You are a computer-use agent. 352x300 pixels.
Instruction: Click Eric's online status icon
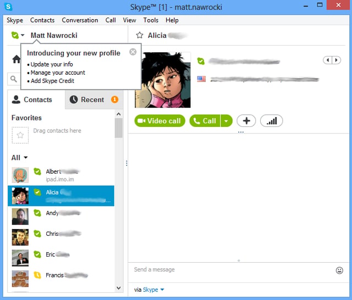pyautogui.click(x=37, y=254)
